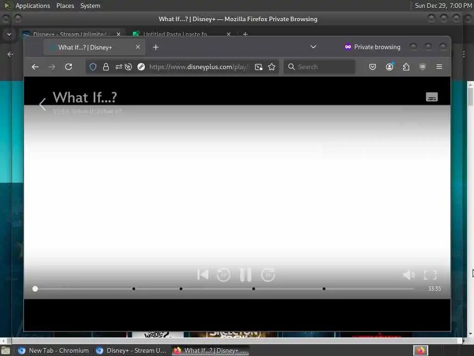Reload the Disney+ page
Screen dimensions: 474x356
[x=69, y=67]
